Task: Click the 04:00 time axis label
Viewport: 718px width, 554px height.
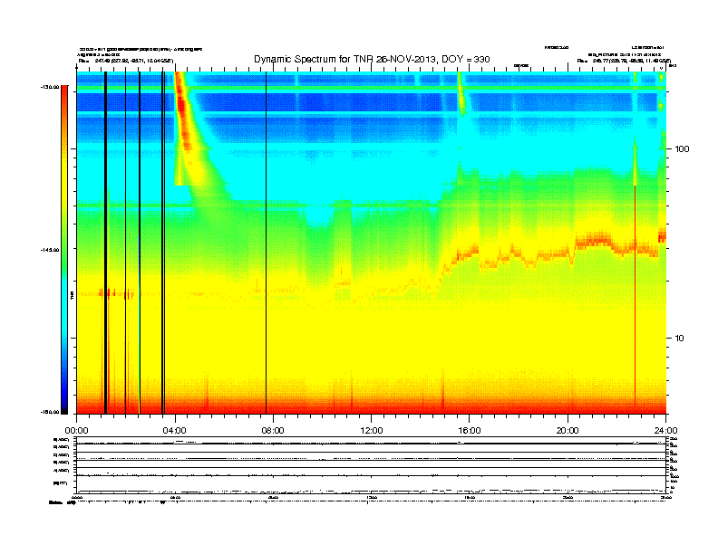Action: coord(174,431)
